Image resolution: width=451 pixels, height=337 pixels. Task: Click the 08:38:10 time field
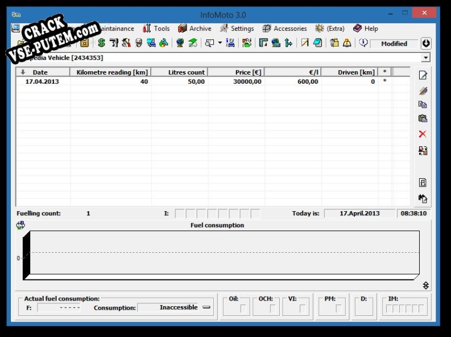(x=413, y=213)
